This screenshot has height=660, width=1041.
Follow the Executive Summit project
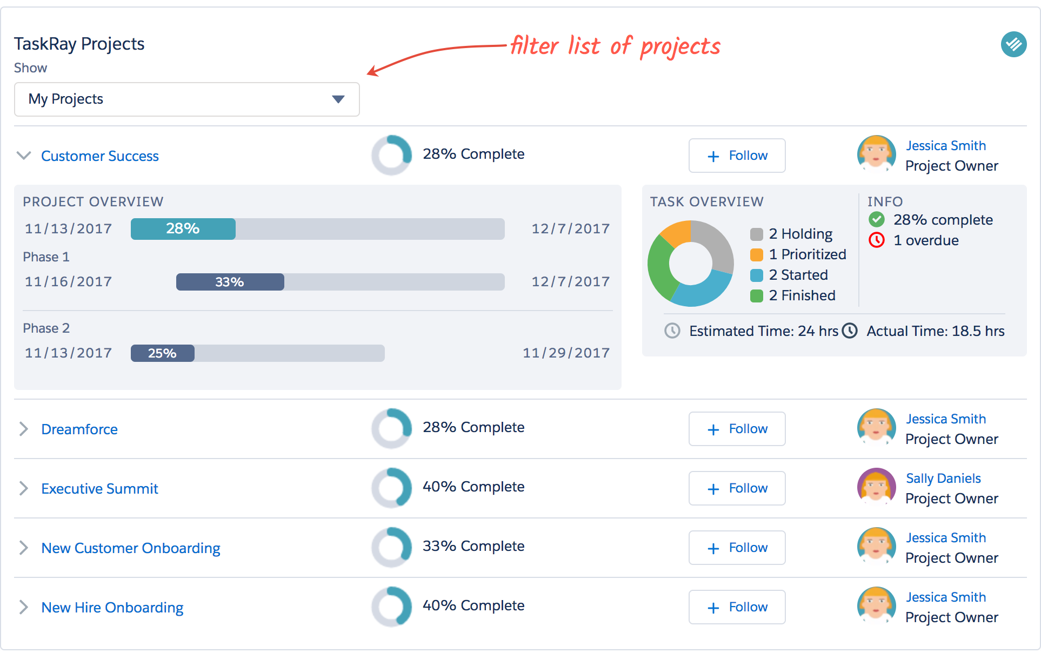point(737,488)
